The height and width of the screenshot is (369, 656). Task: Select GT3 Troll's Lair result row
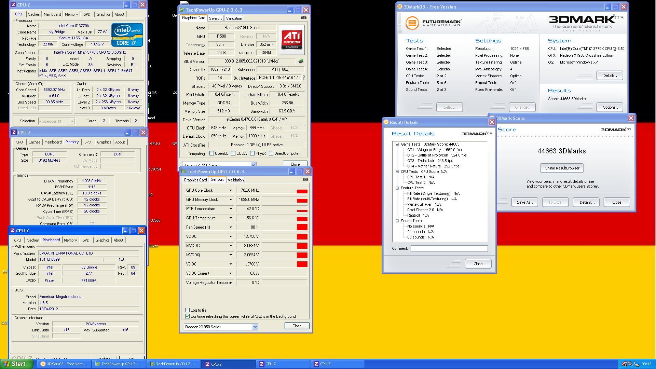tap(430, 161)
